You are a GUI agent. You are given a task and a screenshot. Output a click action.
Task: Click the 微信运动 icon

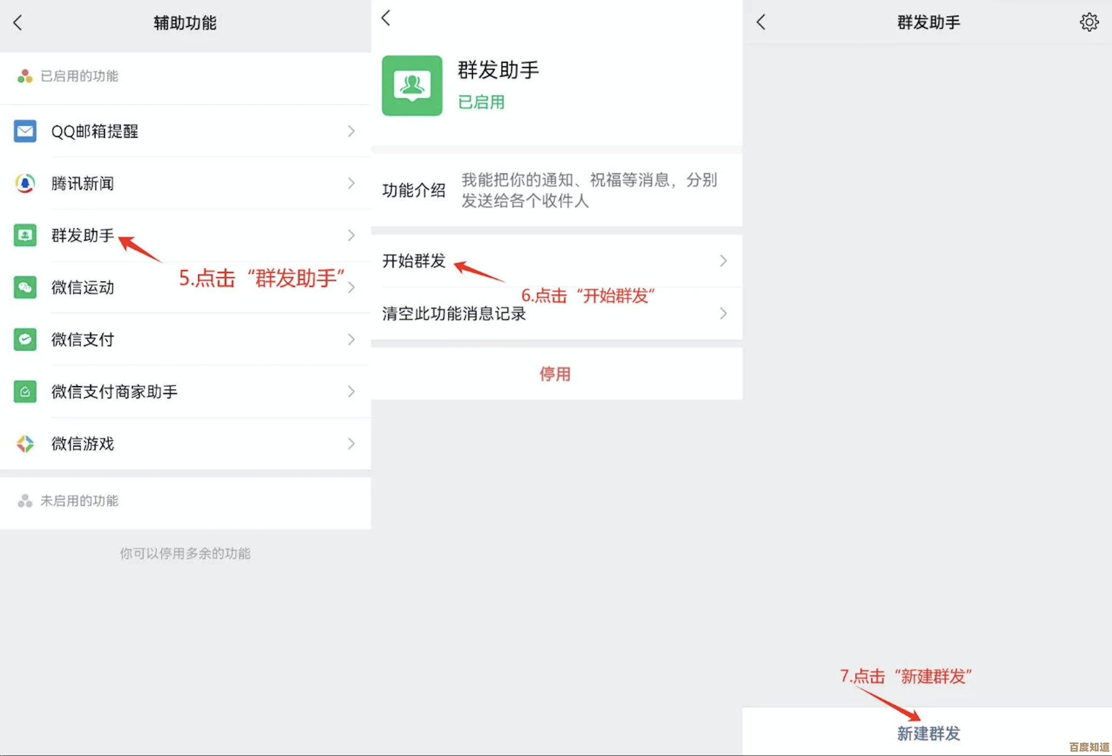[x=25, y=287]
